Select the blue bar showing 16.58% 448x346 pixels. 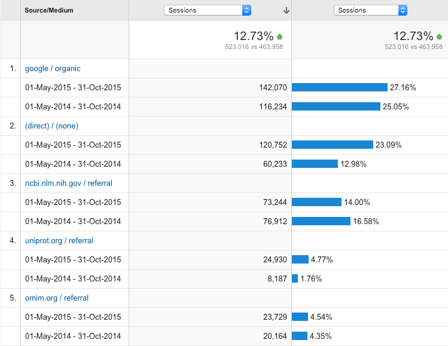pyautogui.click(x=321, y=221)
